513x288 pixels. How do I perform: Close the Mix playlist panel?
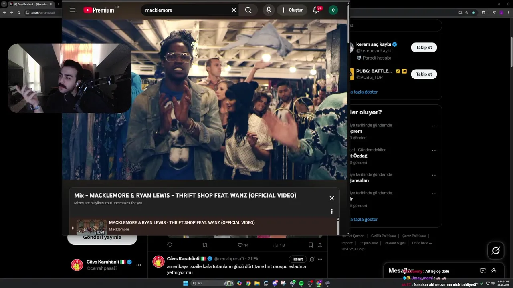point(332,198)
